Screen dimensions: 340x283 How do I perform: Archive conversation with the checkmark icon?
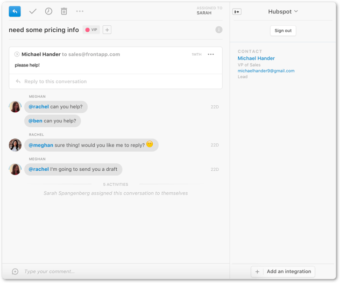coord(33,11)
